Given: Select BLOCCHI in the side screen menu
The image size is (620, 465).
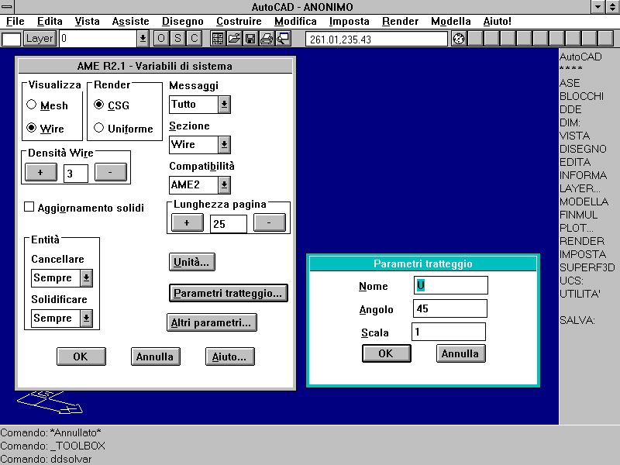Looking at the screenshot, I should pyautogui.click(x=582, y=96).
